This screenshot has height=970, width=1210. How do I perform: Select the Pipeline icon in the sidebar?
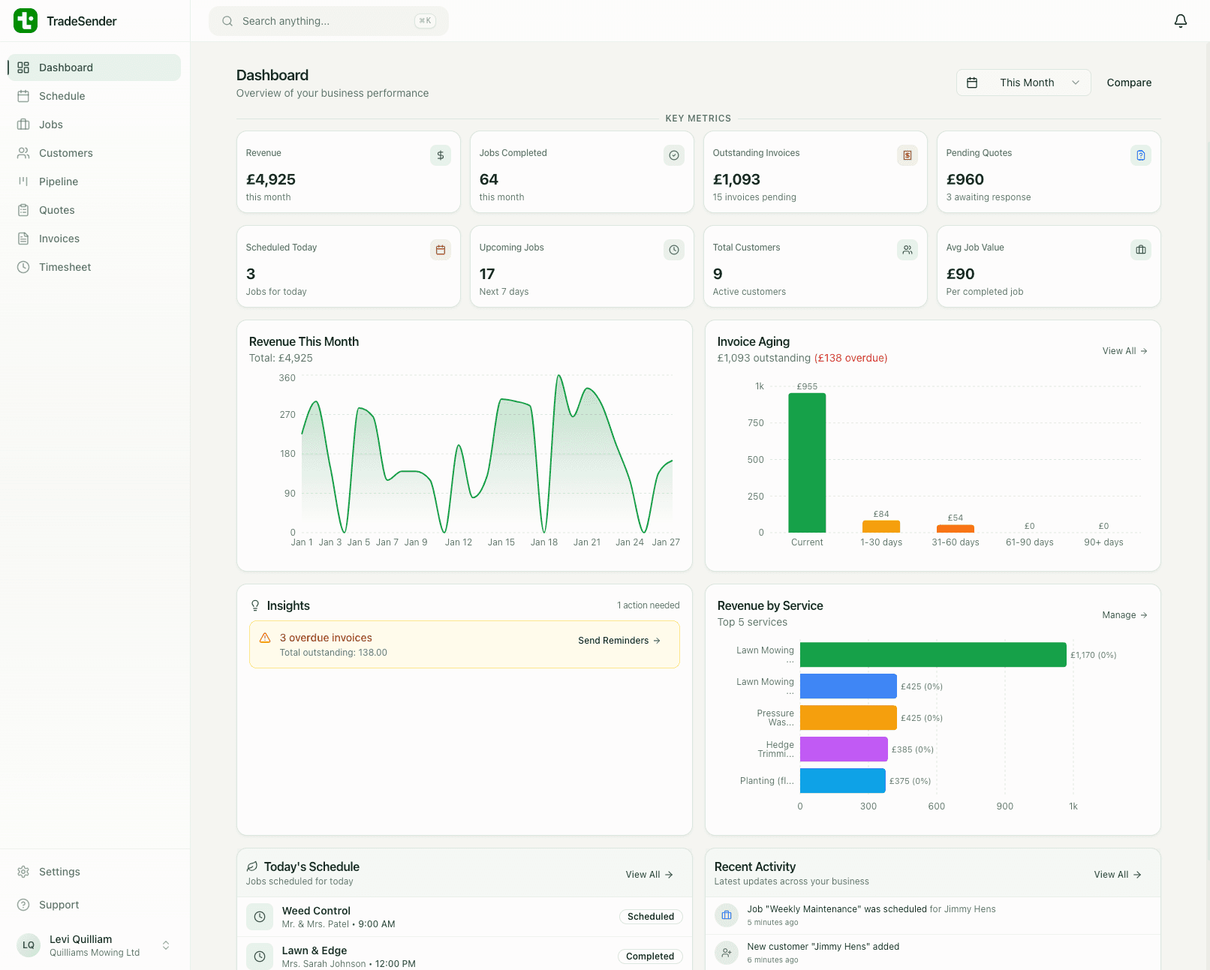(23, 182)
